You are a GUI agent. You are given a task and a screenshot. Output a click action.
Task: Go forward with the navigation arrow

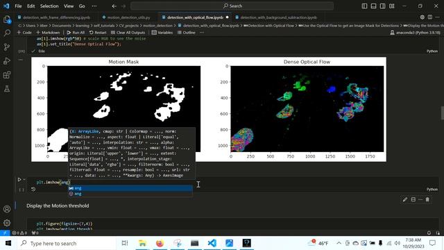point(123,6)
